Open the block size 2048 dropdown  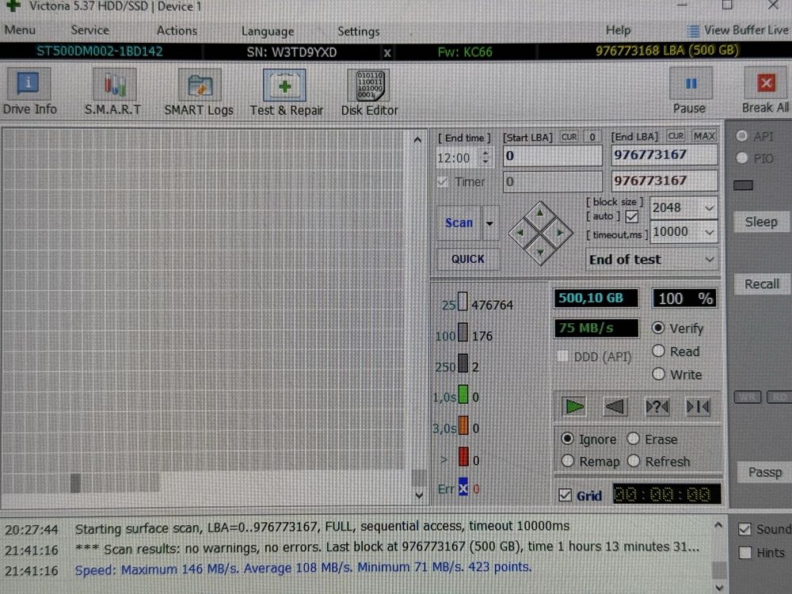click(x=709, y=208)
